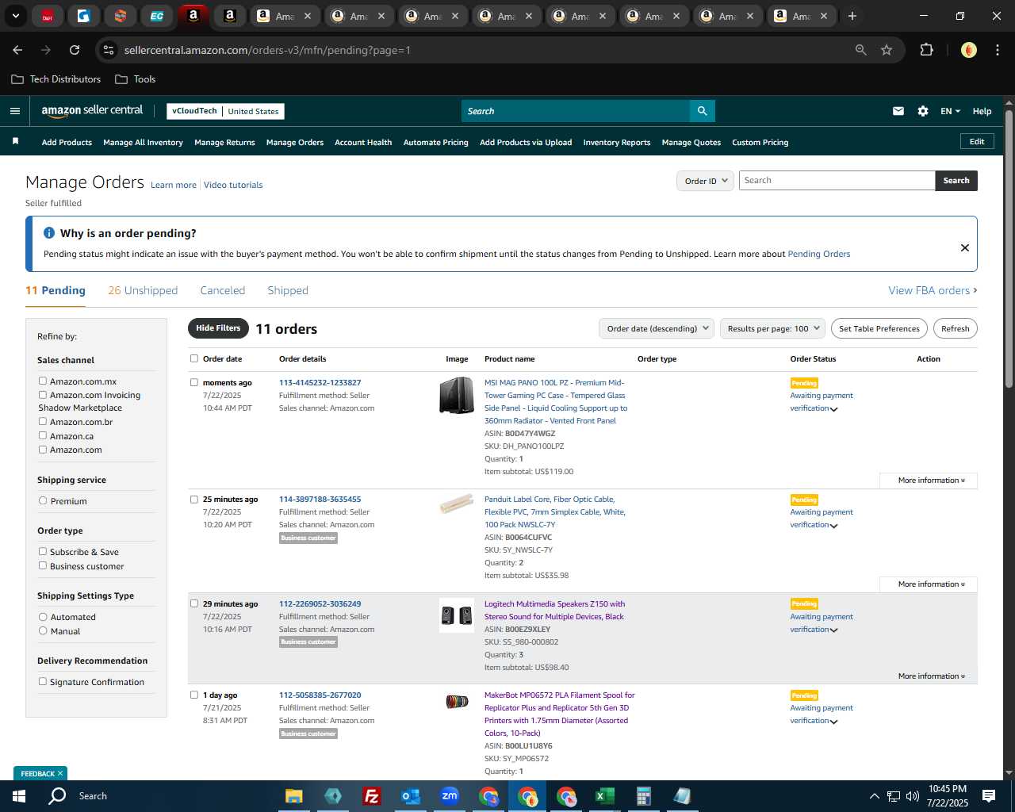This screenshot has width=1015, height=812.
Task: Check the Amazon.ca filter
Action: point(43,435)
